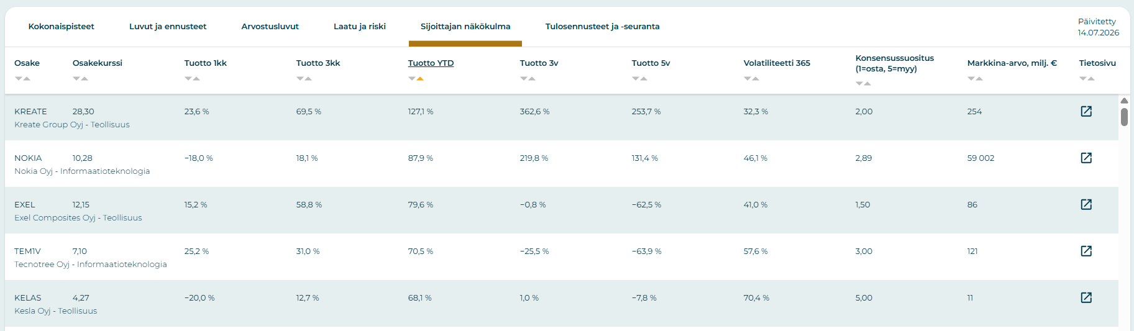Sort using arrows under Markkina-arvo column
1134x331 pixels.
975,78
